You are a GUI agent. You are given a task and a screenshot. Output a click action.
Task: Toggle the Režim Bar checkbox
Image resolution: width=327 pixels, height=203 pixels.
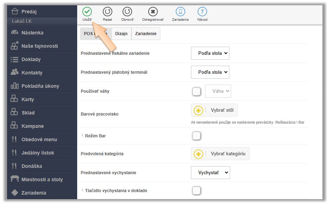coord(197,136)
